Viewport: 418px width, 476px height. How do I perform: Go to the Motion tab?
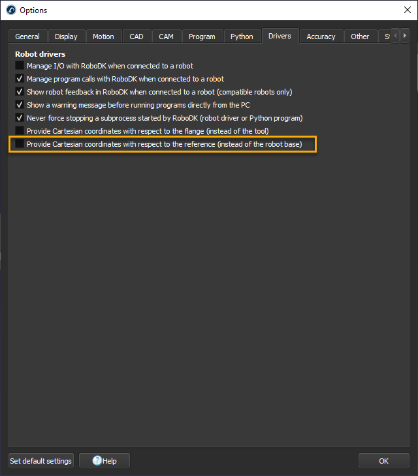point(103,37)
